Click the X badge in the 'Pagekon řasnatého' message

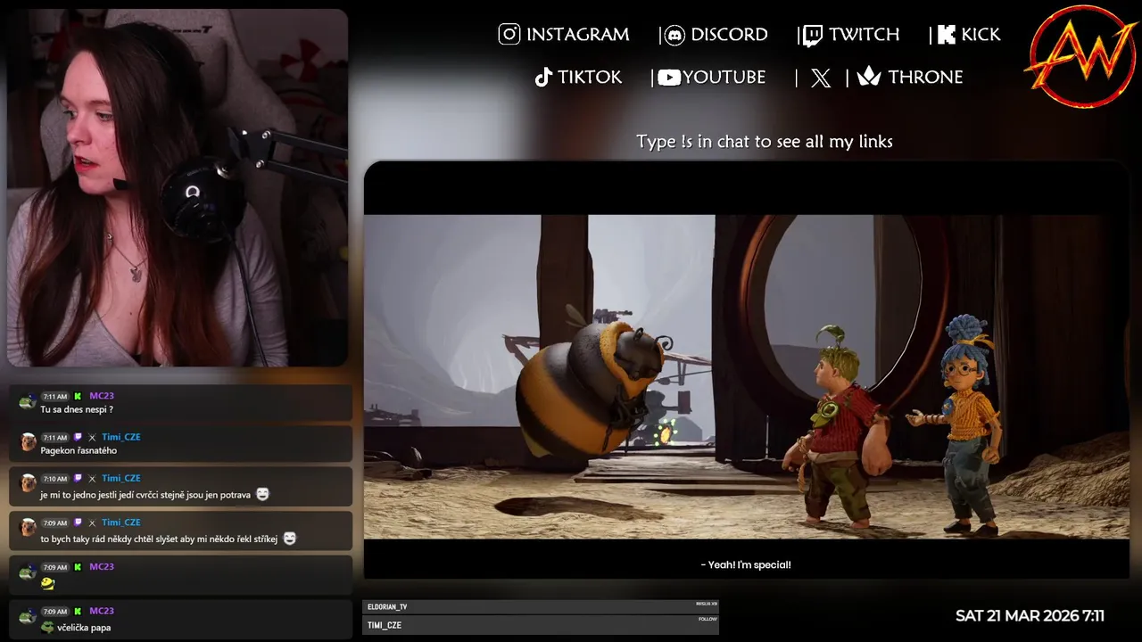92,437
